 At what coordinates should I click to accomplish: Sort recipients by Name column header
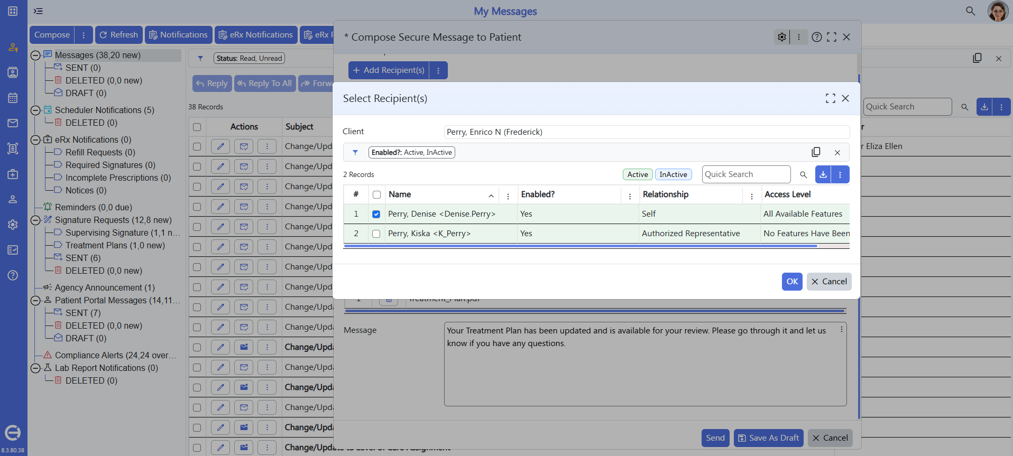tap(400, 194)
